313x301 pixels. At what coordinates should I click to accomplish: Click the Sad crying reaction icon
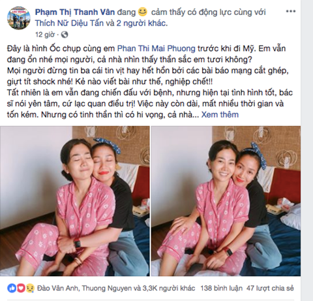pyautogui.click(x=30, y=288)
